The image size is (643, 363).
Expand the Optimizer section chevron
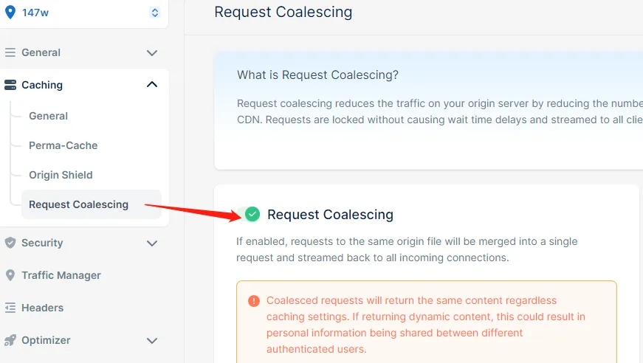[152, 340]
